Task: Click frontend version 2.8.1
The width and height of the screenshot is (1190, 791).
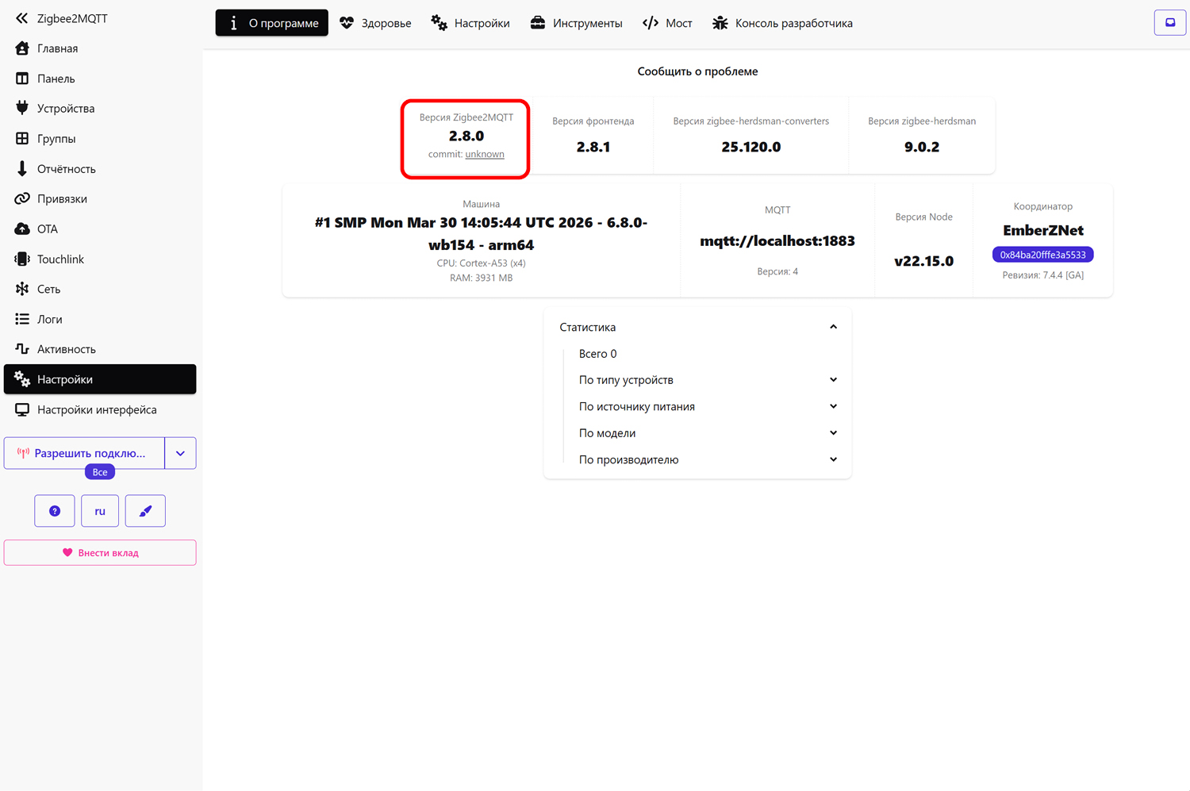Action: [593, 147]
